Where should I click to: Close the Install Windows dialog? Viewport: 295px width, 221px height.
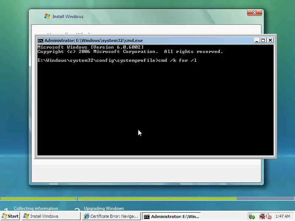click(x=254, y=13)
